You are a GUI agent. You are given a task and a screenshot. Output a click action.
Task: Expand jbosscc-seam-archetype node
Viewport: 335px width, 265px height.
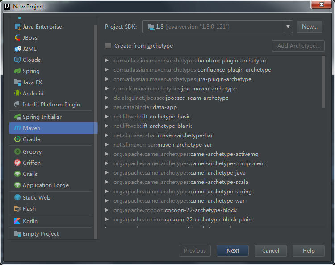[107, 98]
